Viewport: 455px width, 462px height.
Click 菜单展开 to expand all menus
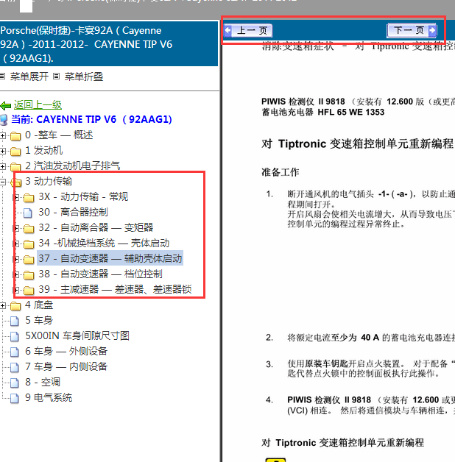[29, 77]
